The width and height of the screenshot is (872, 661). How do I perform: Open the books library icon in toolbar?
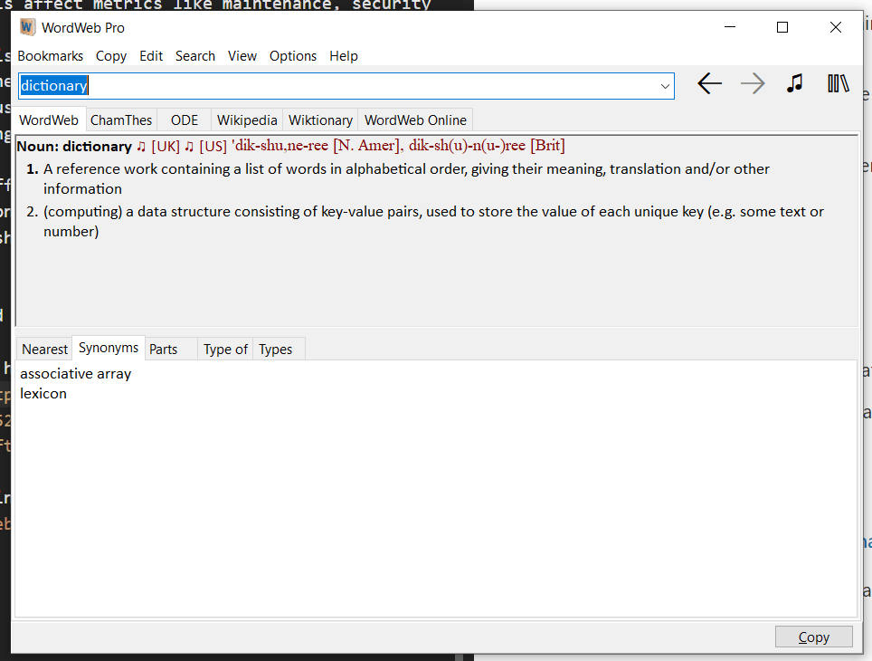[x=838, y=84]
